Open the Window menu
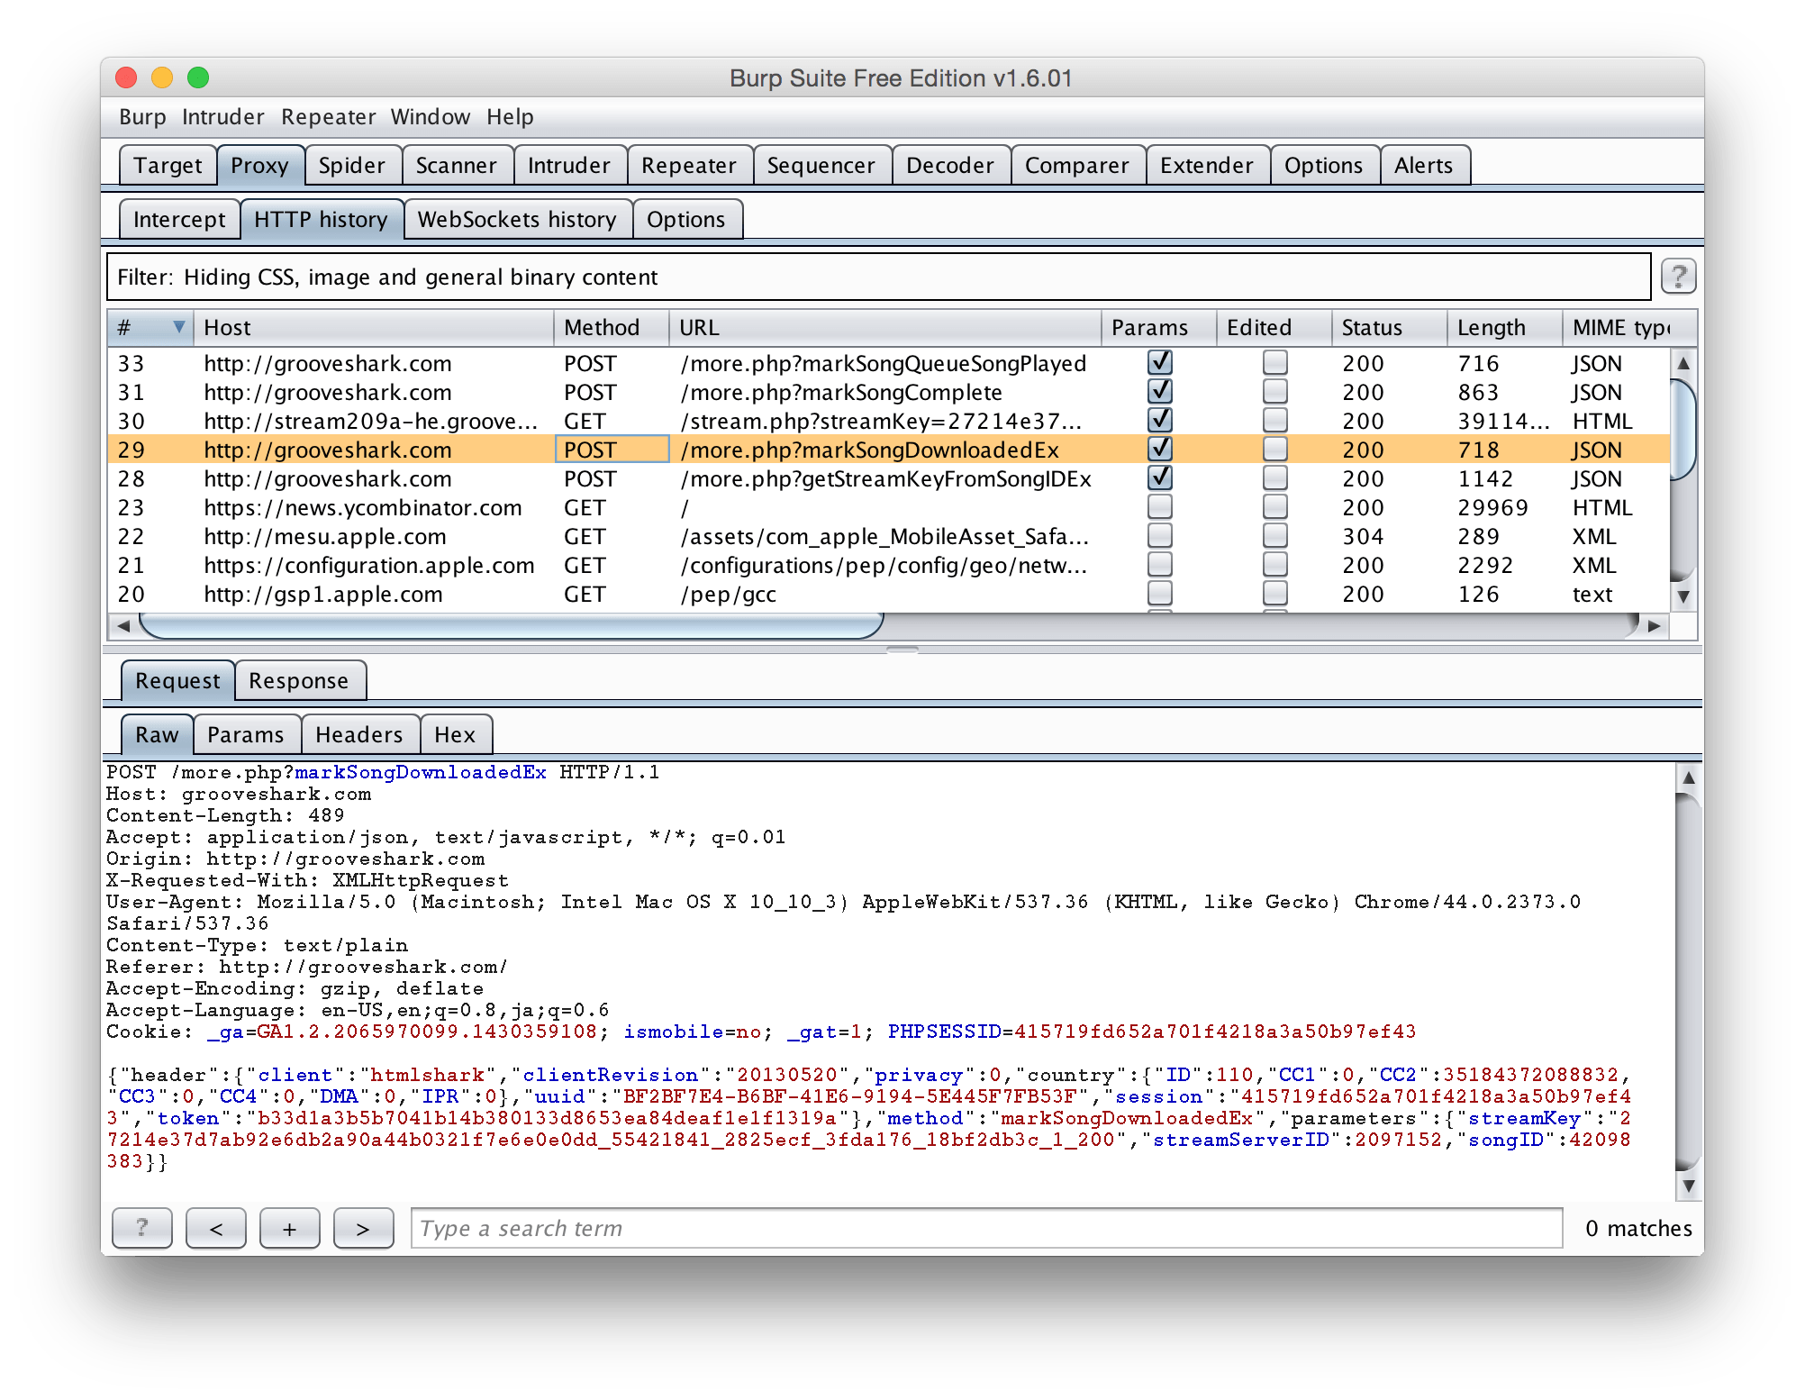 [430, 117]
